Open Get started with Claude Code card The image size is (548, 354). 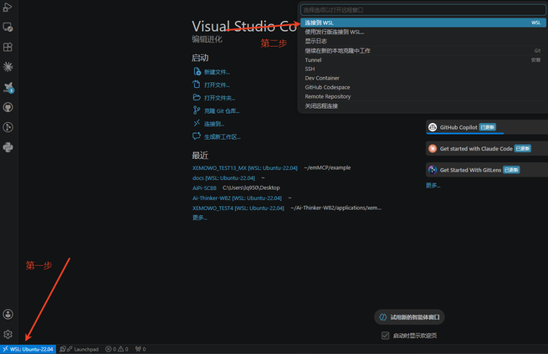(487, 148)
